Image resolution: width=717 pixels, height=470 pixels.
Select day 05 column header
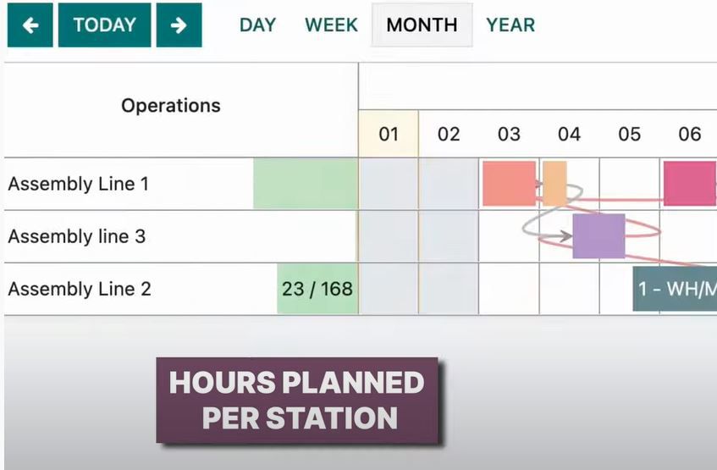[x=629, y=134]
